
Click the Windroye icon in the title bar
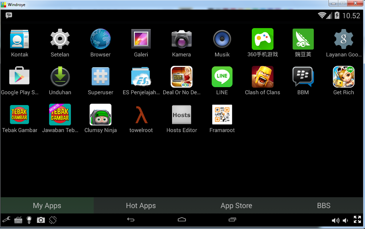tap(3, 4)
